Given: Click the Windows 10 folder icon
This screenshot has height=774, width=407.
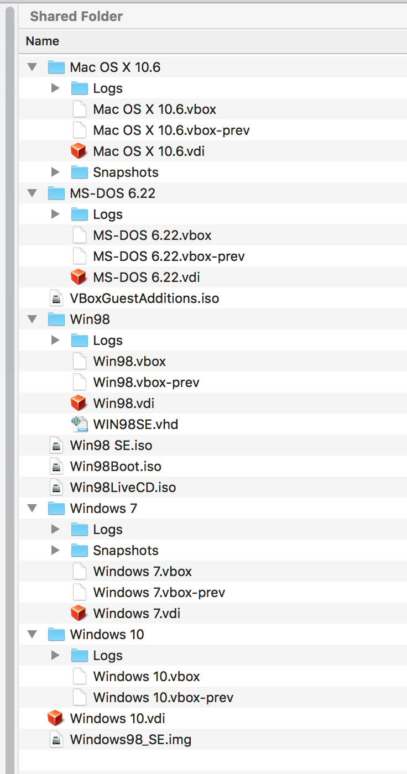Looking at the screenshot, I should click(56, 635).
